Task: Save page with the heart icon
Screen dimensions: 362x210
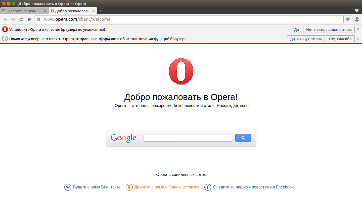Action: (347, 19)
